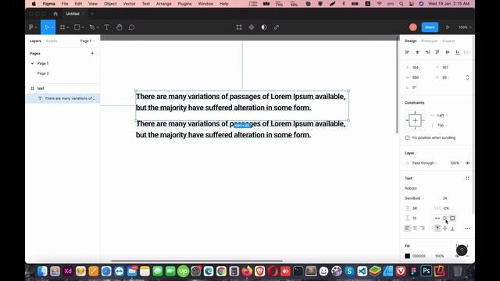Open the Untitled file tab
Viewport: 500px width, 281px height.
[x=73, y=14]
